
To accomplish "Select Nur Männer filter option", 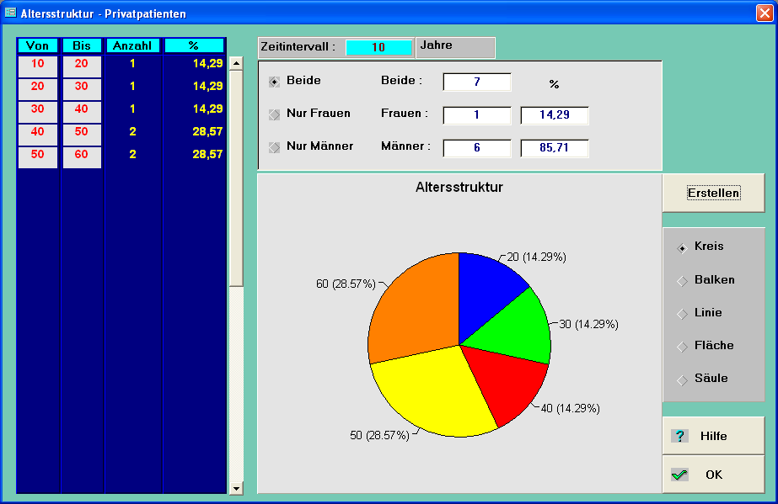I will [274, 146].
